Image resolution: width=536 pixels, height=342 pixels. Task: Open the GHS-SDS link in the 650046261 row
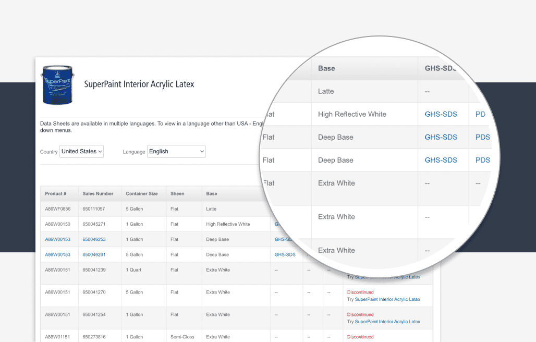pos(285,255)
